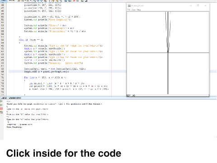217x163 pixels.
Task: Click the "Click inside for the code" caption
Action: click(x=64, y=153)
